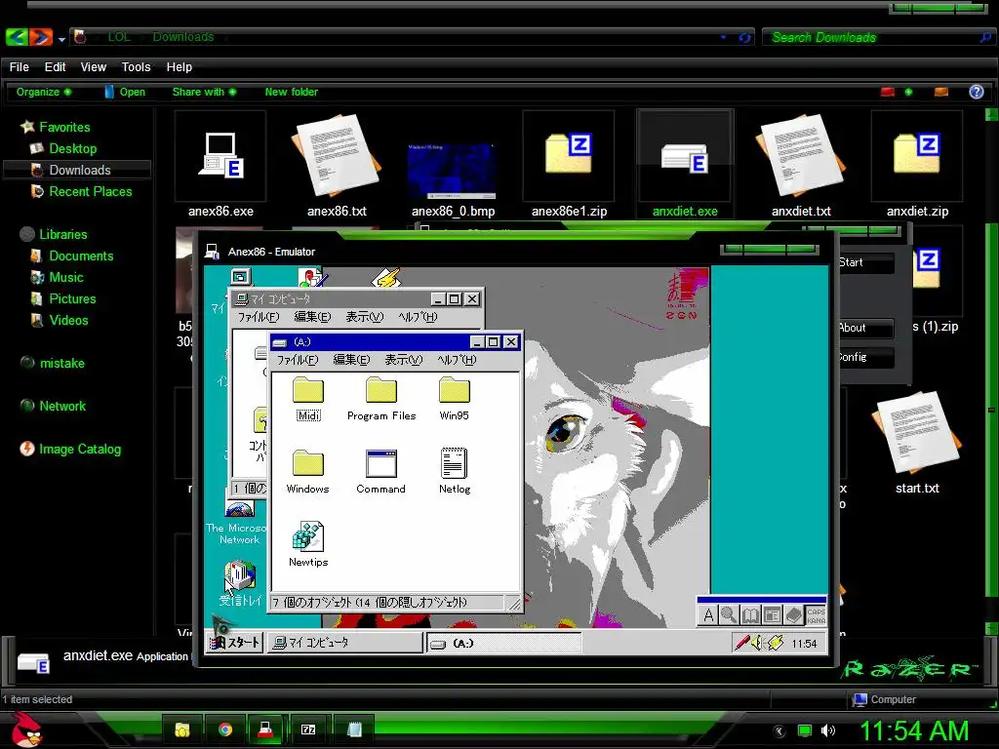Open Documents library in sidebar
Screen dimensions: 999x749
pos(71,256)
